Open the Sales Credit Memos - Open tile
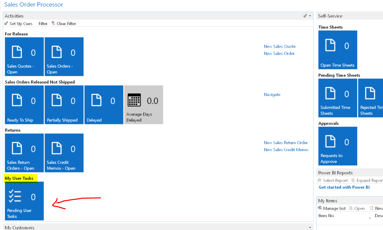The width and height of the screenshot is (383, 230). click(64, 153)
